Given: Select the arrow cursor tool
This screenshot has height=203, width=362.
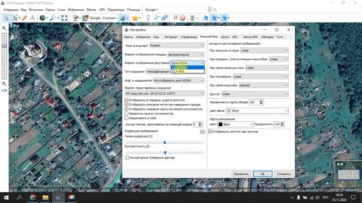Looking at the screenshot, I should (x=6, y=18).
